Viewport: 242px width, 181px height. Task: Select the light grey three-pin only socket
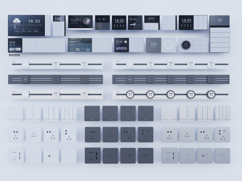(187, 135)
